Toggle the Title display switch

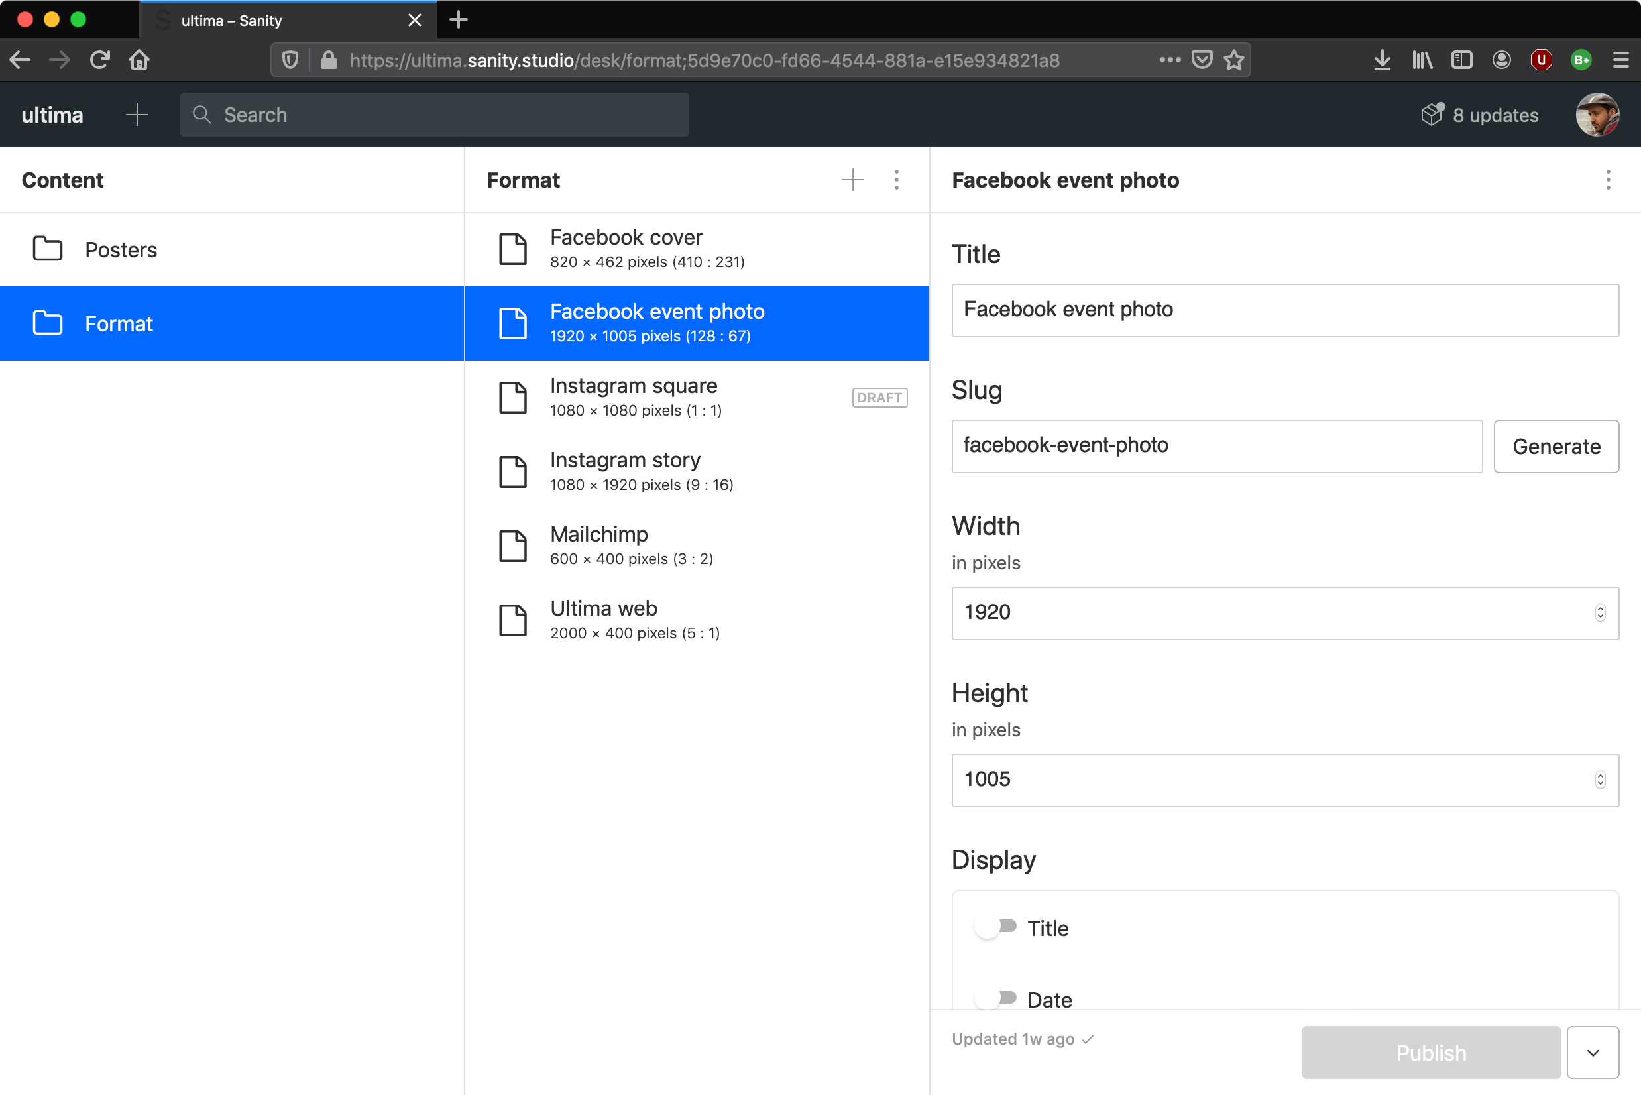[995, 927]
